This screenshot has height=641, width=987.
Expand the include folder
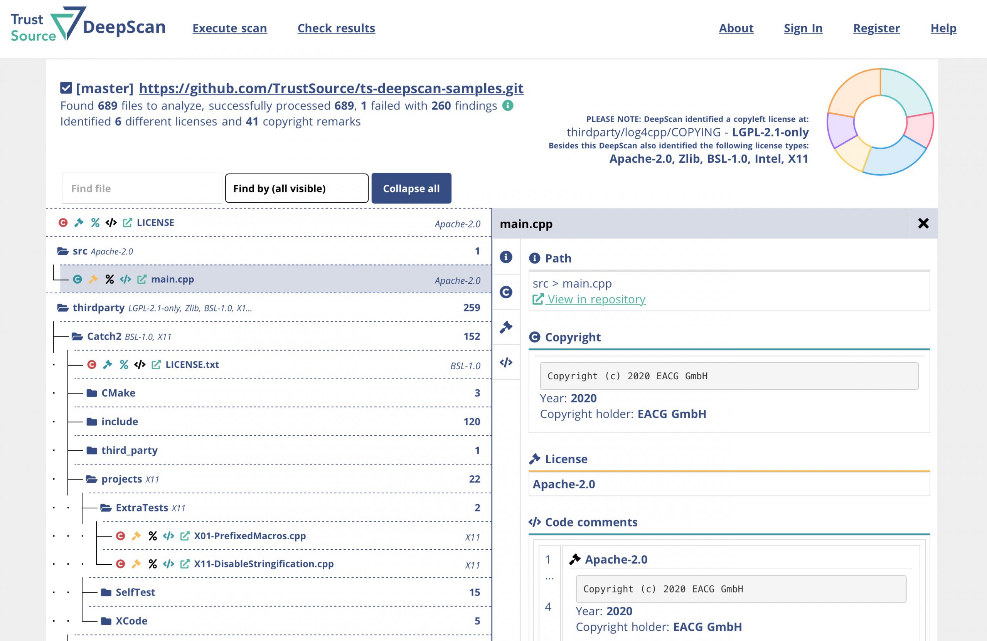[92, 422]
